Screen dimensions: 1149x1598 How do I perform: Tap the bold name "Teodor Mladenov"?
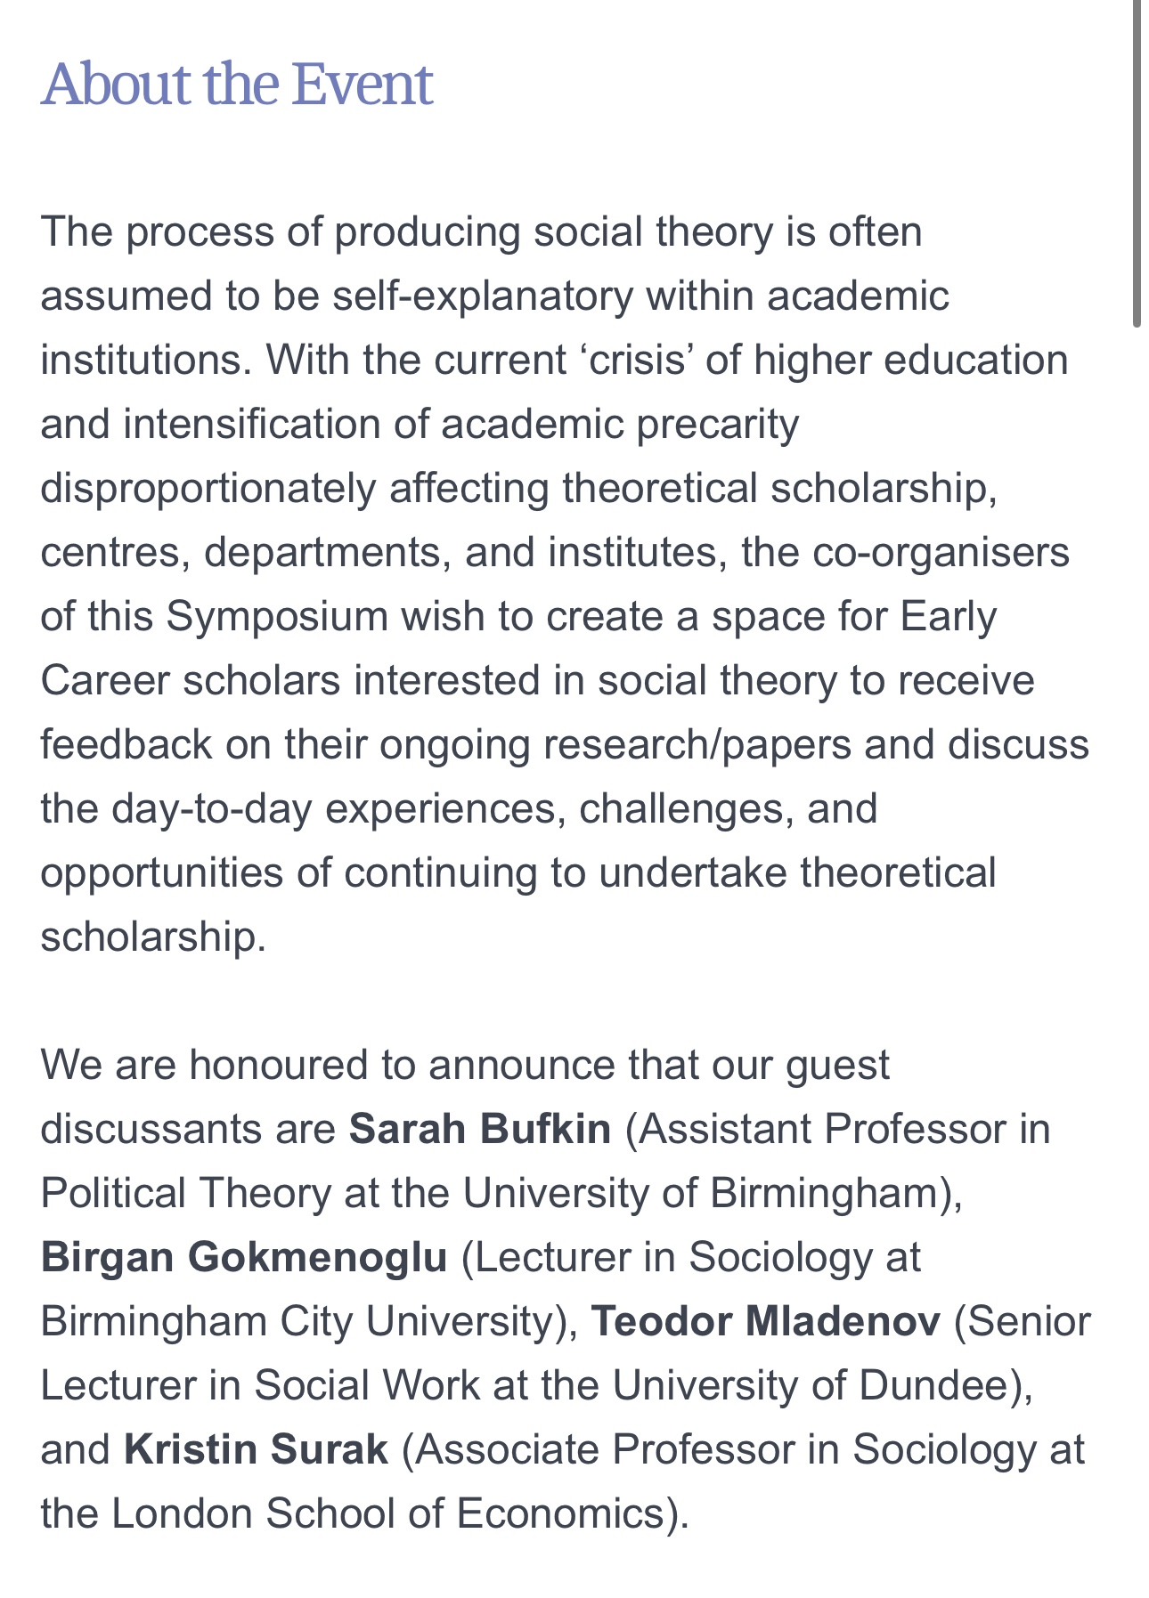(766, 1321)
